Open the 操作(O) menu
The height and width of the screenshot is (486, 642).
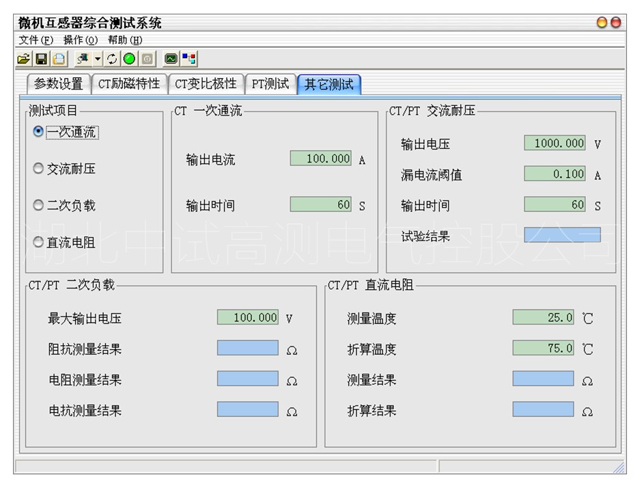pyautogui.click(x=81, y=40)
